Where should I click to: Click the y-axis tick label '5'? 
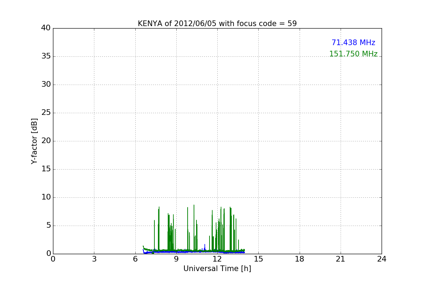pos(48,226)
